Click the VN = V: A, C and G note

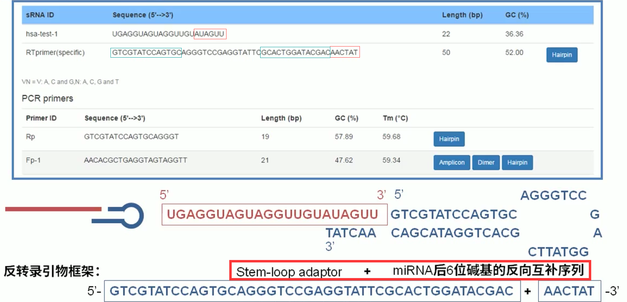70,82
